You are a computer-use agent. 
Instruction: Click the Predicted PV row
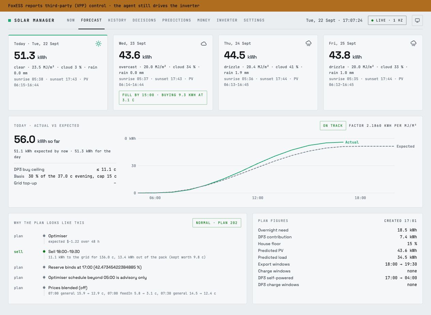coord(337,251)
